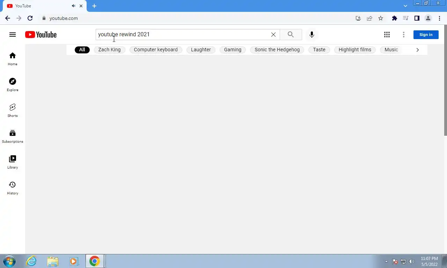Open Subscriptions in sidebar
Screen dimensions: 447x268
point(13,136)
